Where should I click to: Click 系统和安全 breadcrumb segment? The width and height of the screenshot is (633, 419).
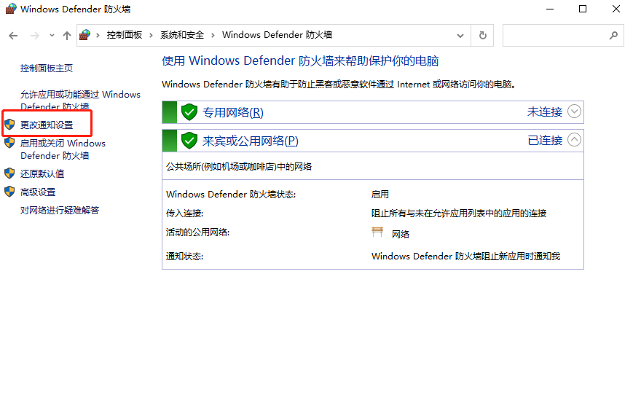point(182,35)
